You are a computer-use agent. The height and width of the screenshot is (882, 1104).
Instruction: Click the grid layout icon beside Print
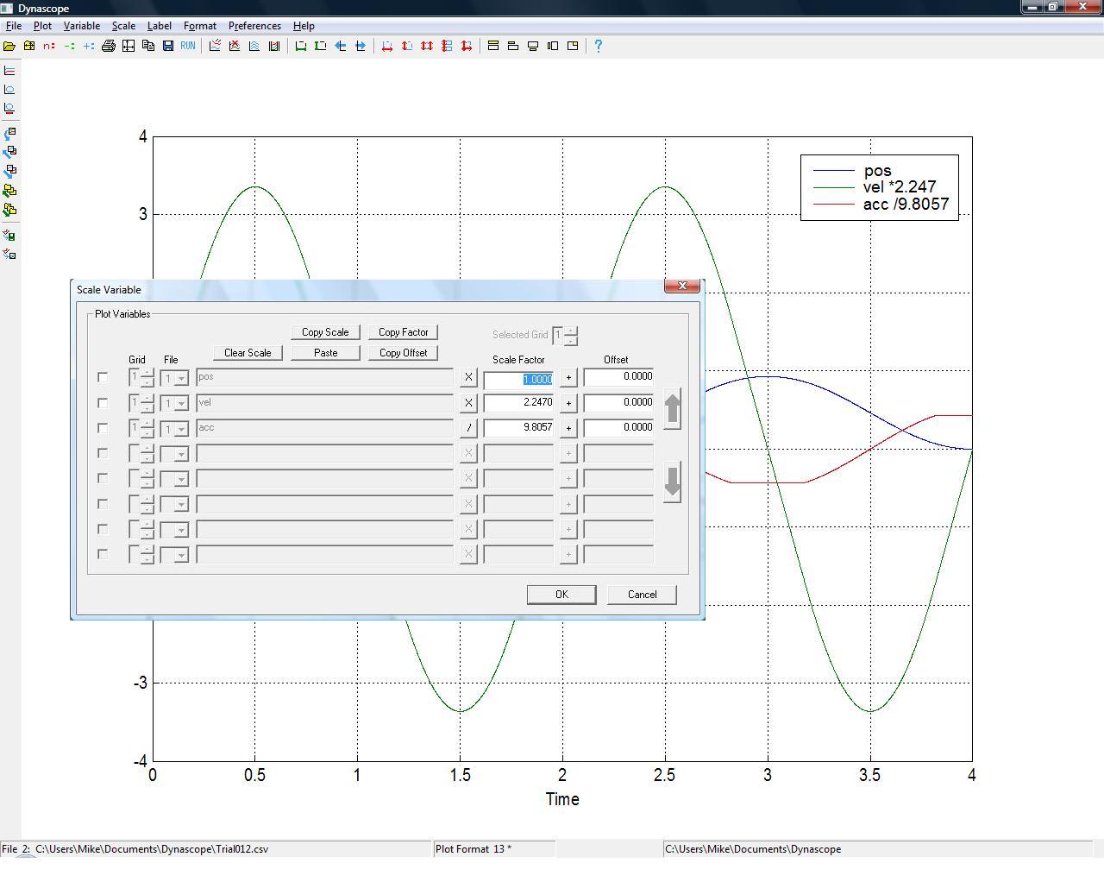(128, 46)
